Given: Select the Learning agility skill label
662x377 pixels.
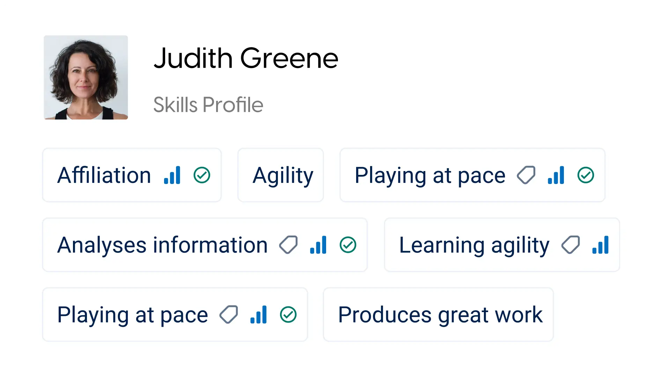Looking at the screenshot, I should tap(474, 245).
